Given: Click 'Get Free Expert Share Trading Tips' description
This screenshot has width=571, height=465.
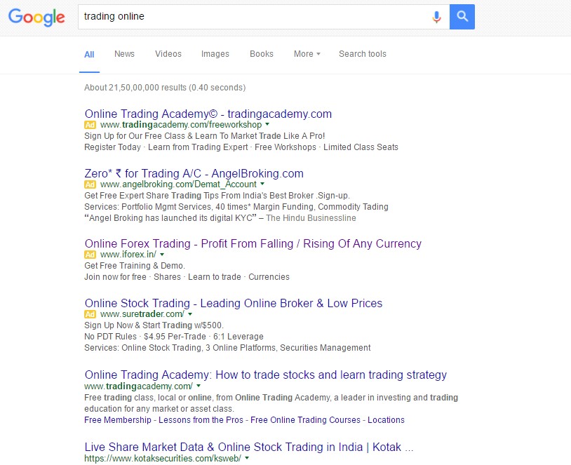Looking at the screenshot, I should pos(217,196).
